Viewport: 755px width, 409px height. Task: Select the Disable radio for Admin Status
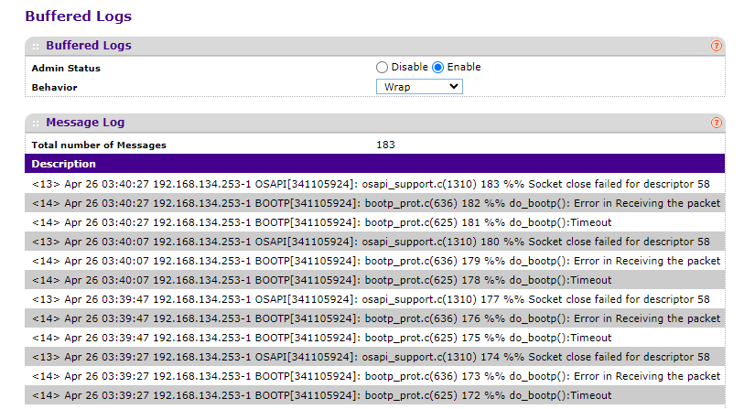382,67
